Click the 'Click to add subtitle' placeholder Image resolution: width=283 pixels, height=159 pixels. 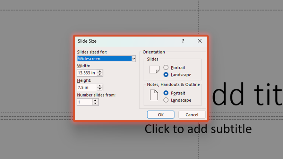198,129
